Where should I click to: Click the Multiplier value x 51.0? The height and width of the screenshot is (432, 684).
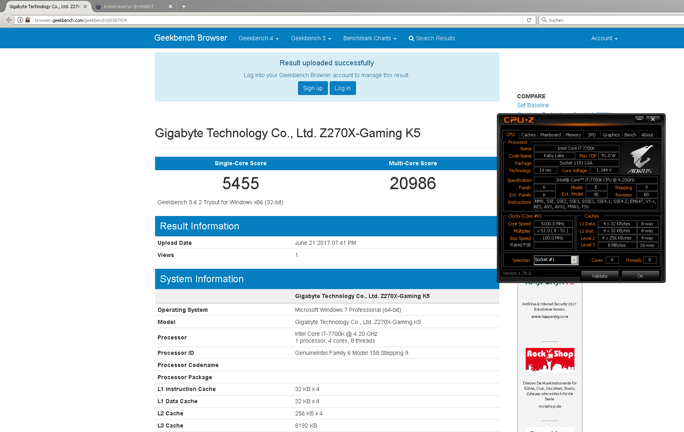[553, 231]
